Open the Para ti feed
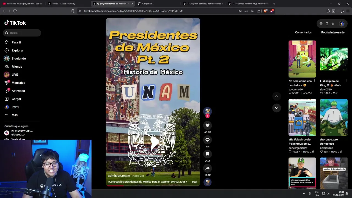The image size is (352, 198). click(13, 42)
